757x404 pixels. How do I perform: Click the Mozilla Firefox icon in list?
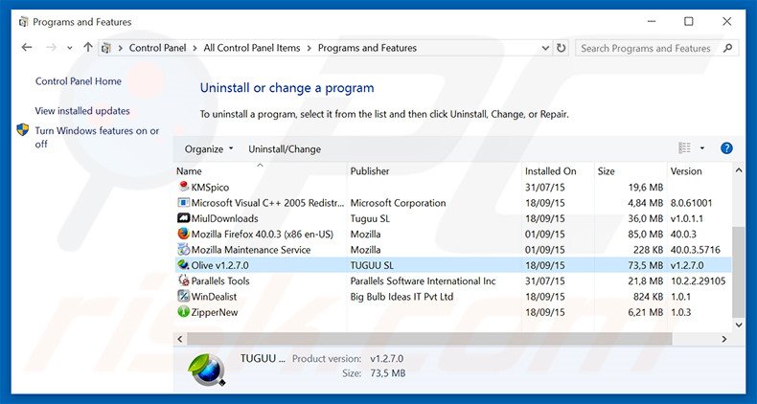[x=183, y=234]
